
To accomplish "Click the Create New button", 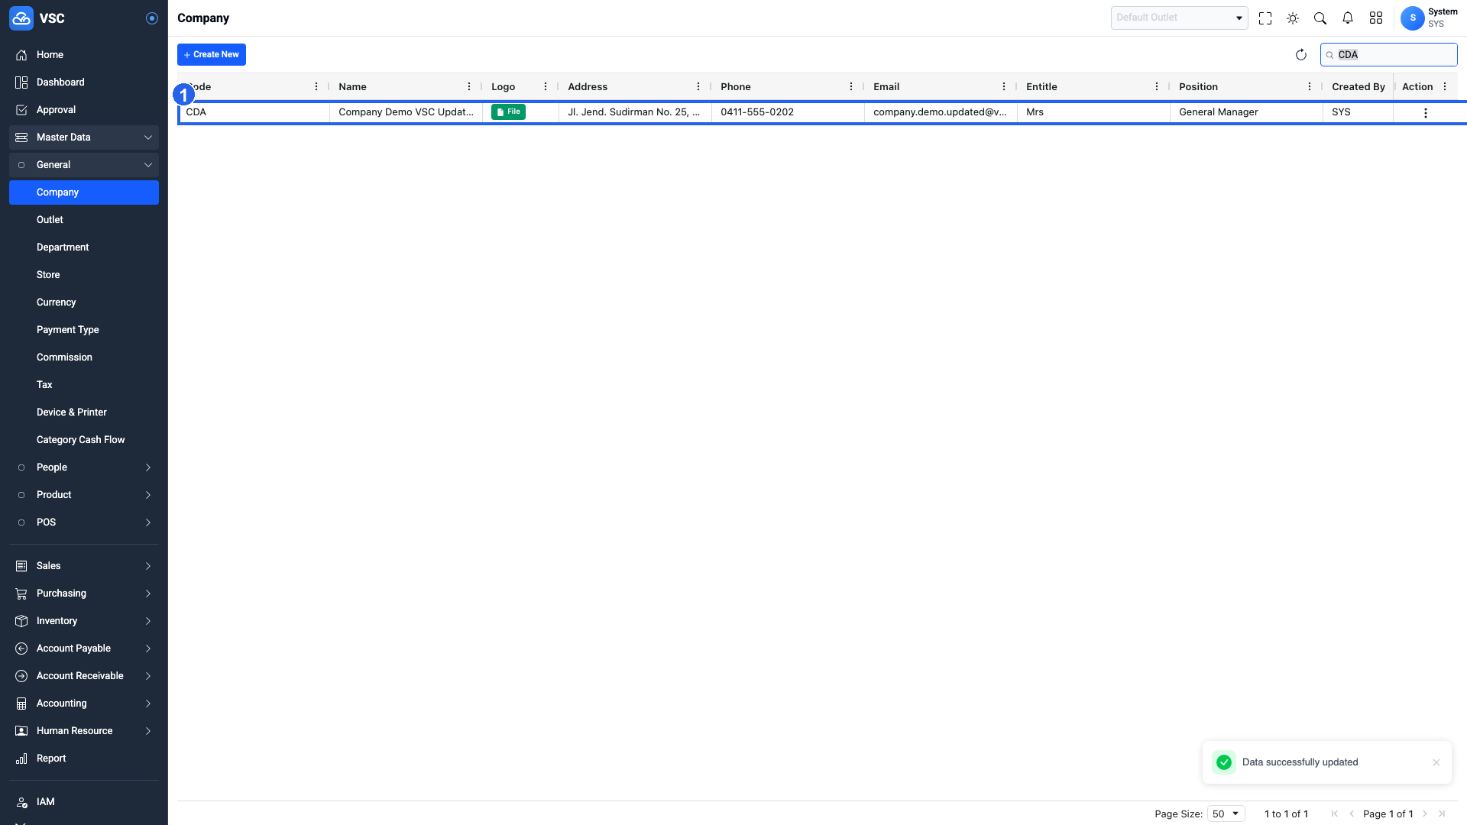I will pos(212,55).
